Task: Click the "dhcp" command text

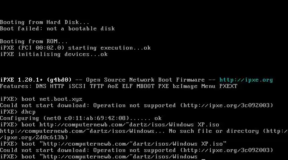Action: 28,112
